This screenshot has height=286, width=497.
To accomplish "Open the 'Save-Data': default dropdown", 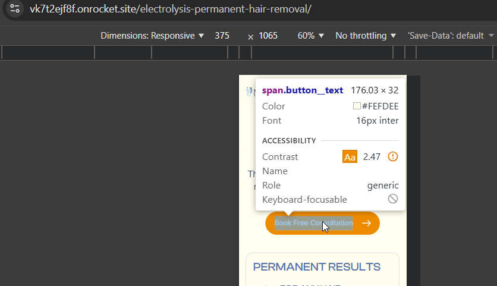I will pos(451,36).
